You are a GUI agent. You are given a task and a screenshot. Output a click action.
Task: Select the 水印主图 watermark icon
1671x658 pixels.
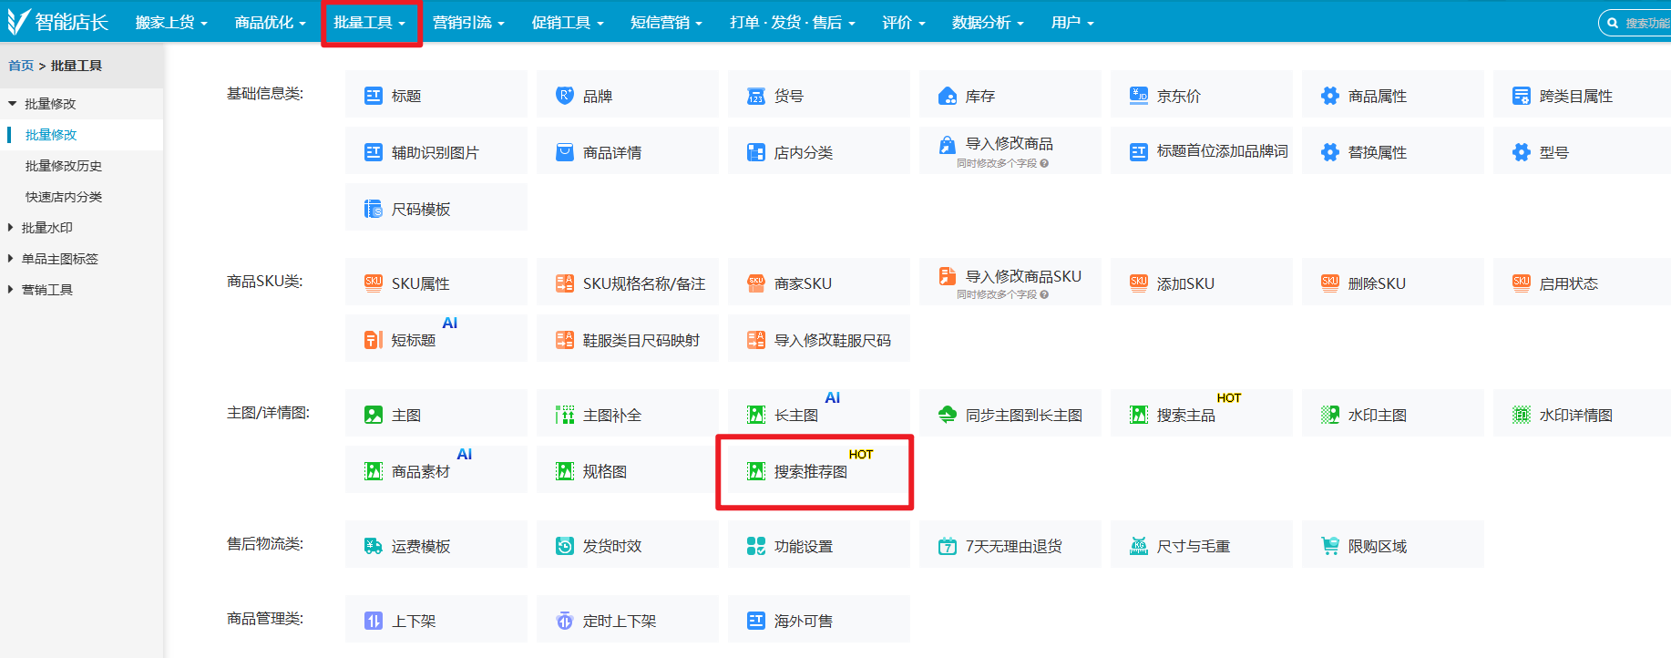click(x=1330, y=415)
